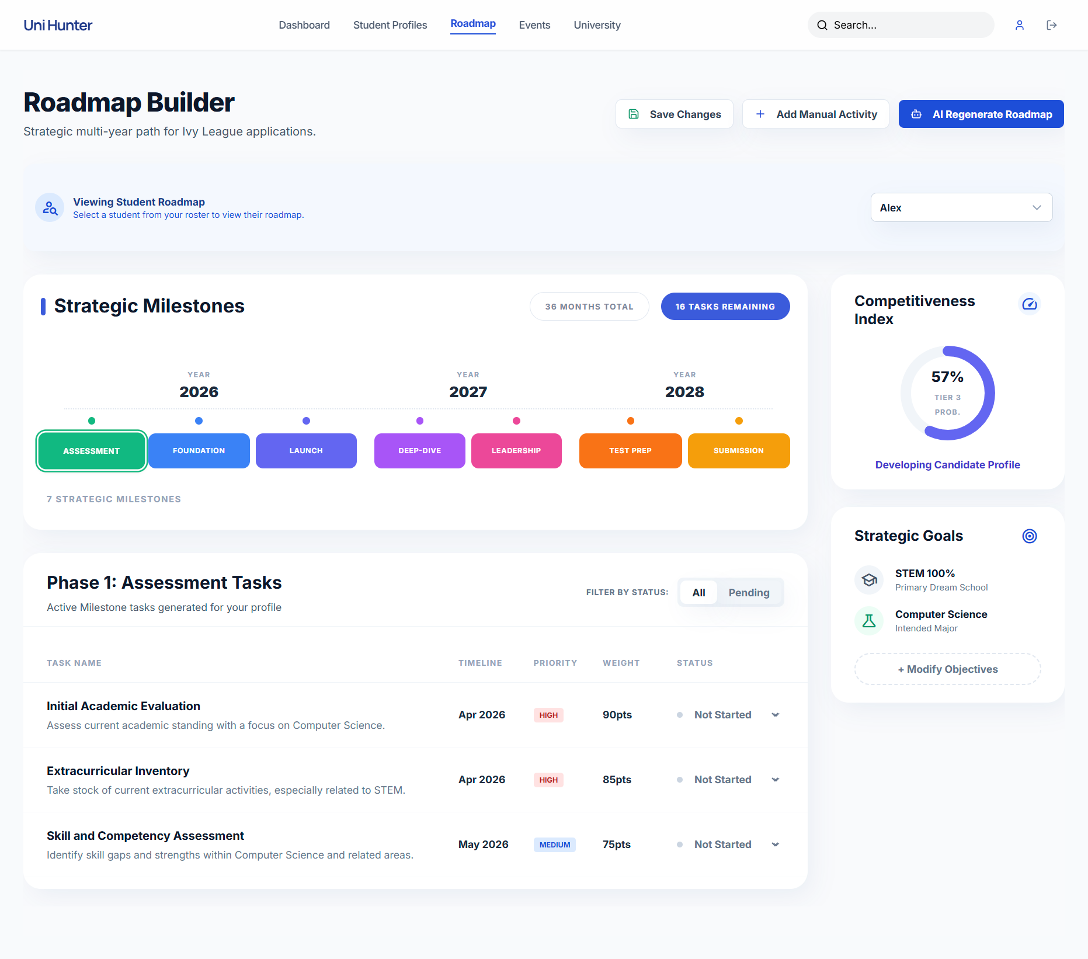Expand status dropdown for Initial Academic Evaluation
Image resolution: width=1088 pixels, height=959 pixels.
click(x=776, y=715)
